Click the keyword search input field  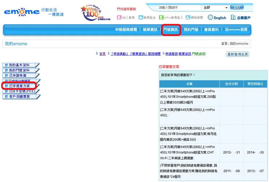[179, 8]
